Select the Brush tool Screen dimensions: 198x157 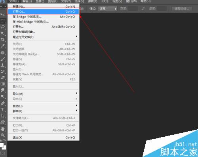(x=2, y=59)
